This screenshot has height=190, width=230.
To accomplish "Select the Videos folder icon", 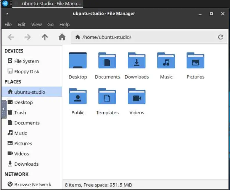I will pos(136,96).
